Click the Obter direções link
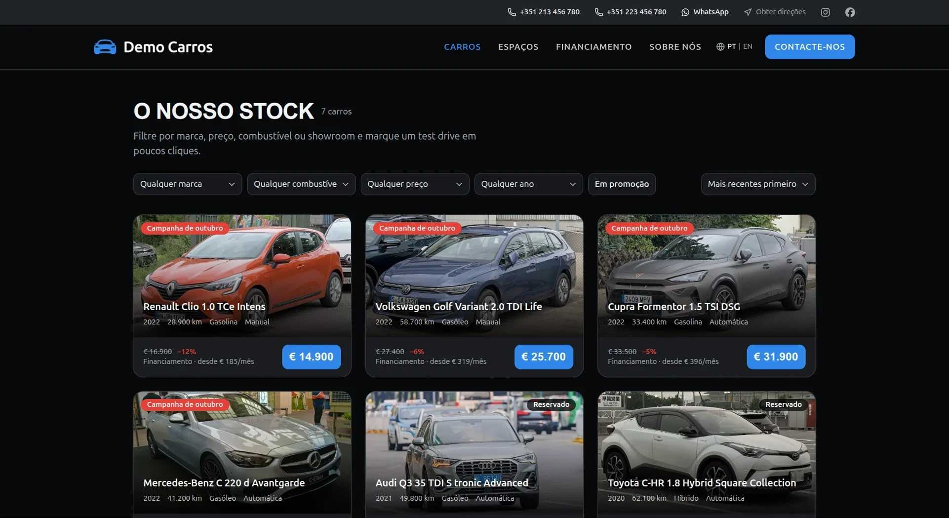This screenshot has width=949, height=518. pyautogui.click(x=774, y=12)
